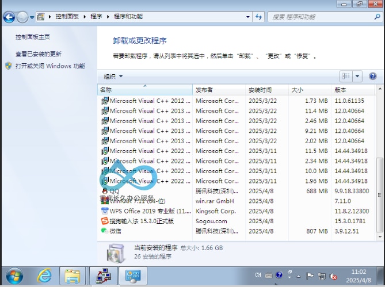Open the recent pages dropdown beside navigation arrows
The image size is (385, 287).
(x=32, y=17)
